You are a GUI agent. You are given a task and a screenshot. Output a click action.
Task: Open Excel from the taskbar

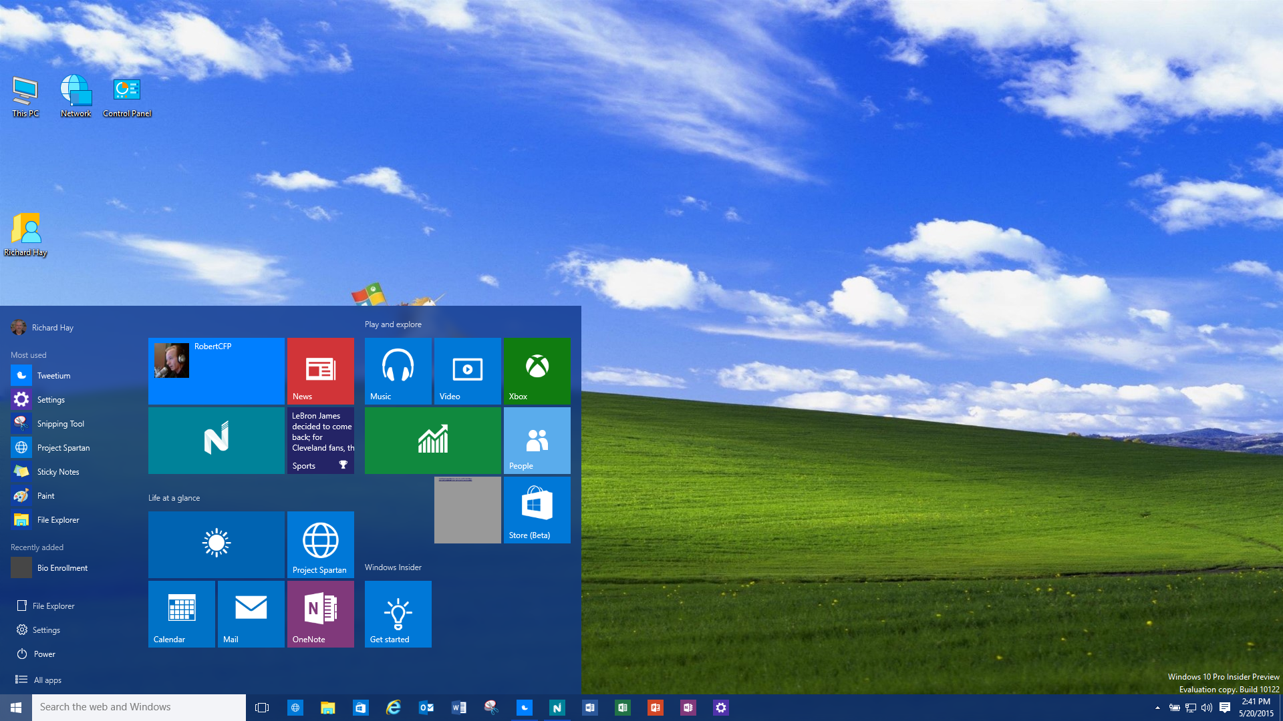tap(622, 708)
